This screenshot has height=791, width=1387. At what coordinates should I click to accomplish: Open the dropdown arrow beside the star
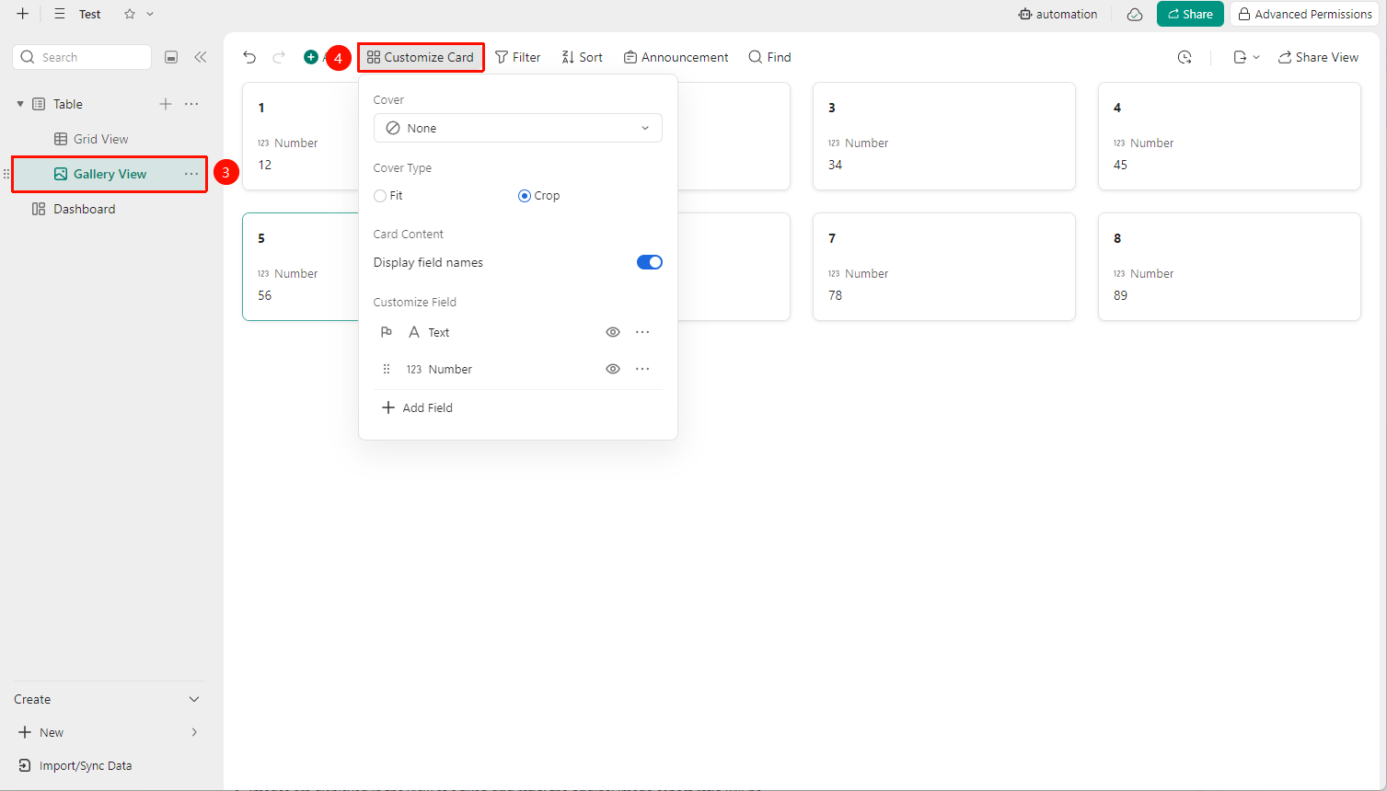[x=150, y=14]
